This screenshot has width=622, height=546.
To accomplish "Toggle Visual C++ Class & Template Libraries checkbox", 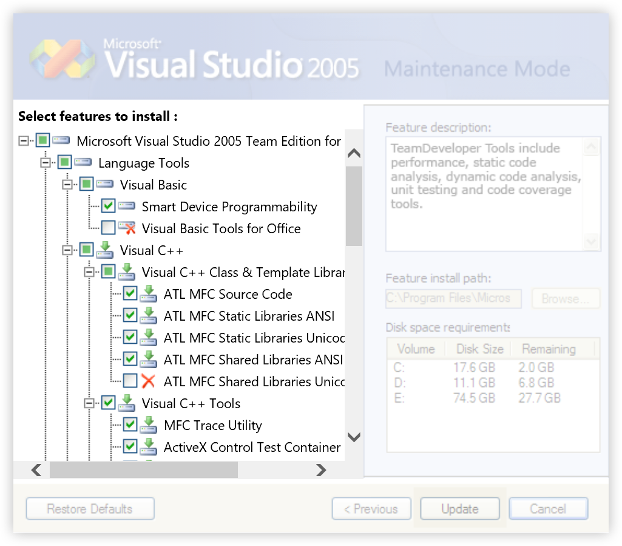I will click(108, 271).
